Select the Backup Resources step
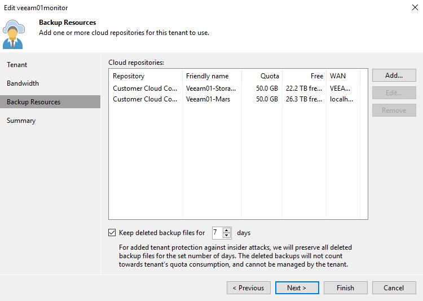 [x=50, y=102]
